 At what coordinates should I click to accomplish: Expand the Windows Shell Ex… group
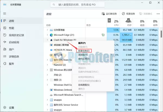(47, 85)
